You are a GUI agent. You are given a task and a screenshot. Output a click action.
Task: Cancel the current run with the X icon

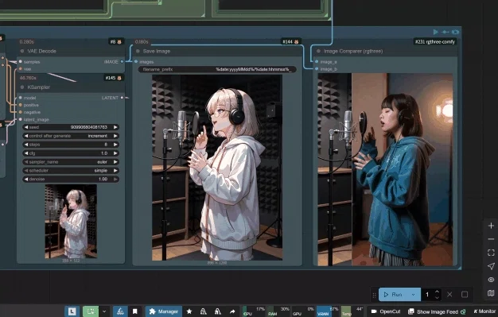coord(449,295)
